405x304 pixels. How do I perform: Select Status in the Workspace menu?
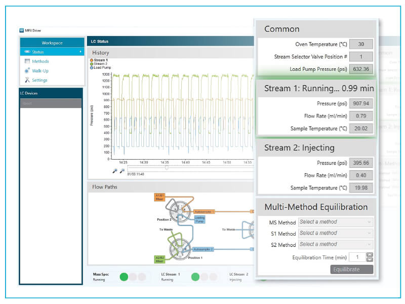click(x=38, y=52)
